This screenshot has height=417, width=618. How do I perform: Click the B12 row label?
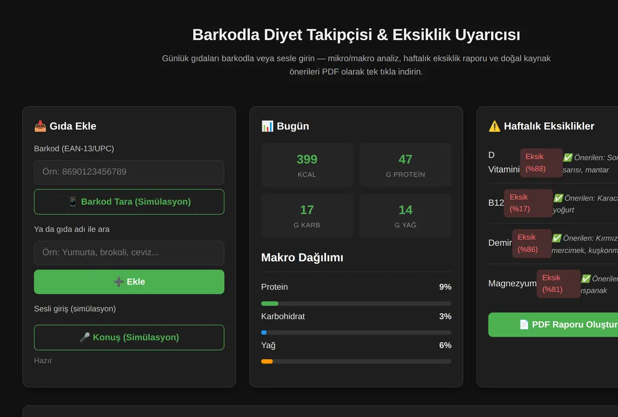(x=496, y=203)
